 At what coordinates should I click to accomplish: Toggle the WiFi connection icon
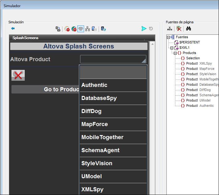click(x=81, y=29)
